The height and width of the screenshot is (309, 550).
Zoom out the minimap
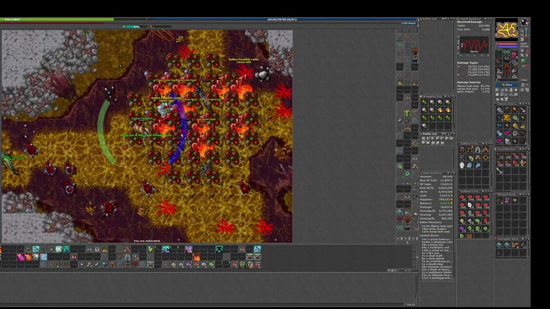click(x=522, y=30)
